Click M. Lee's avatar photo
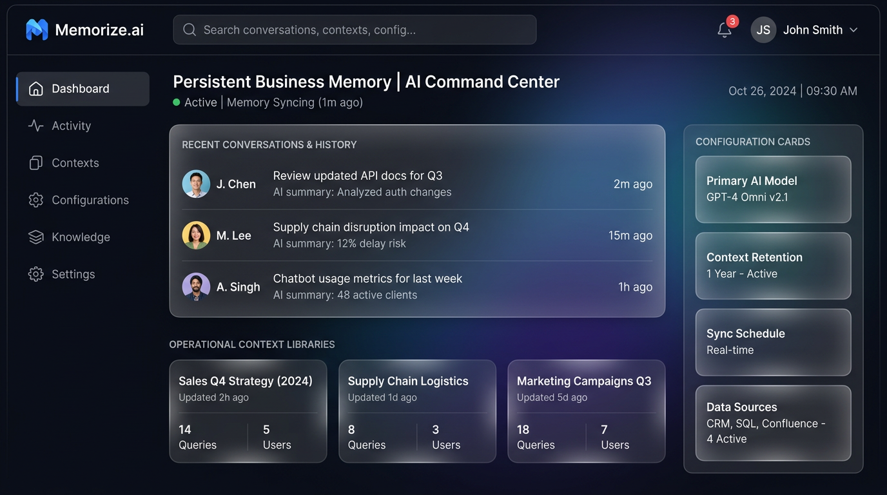The image size is (887, 495). point(196,235)
